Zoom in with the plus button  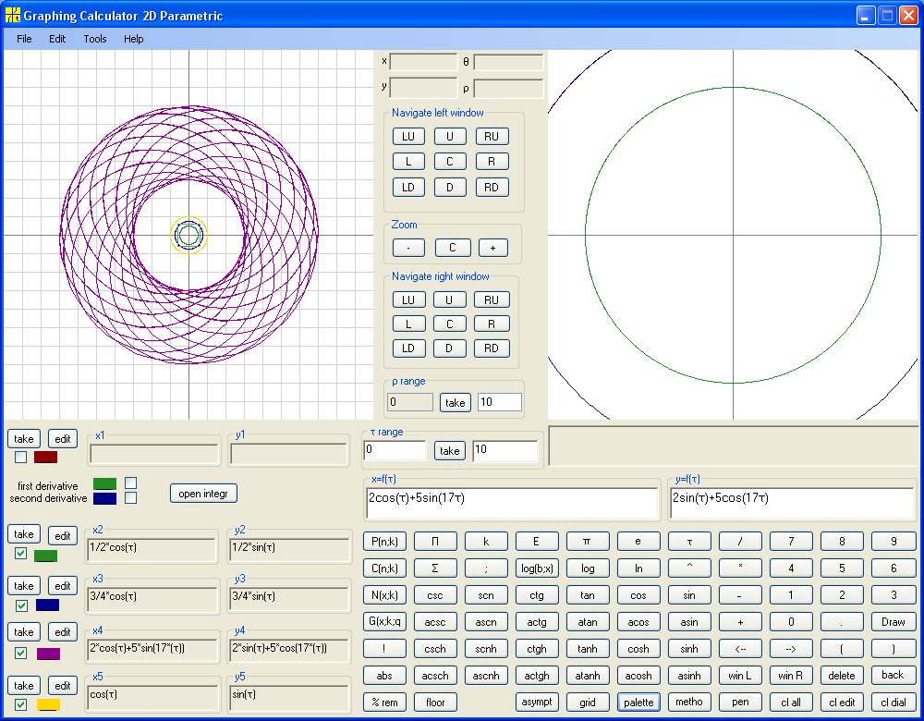(492, 248)
